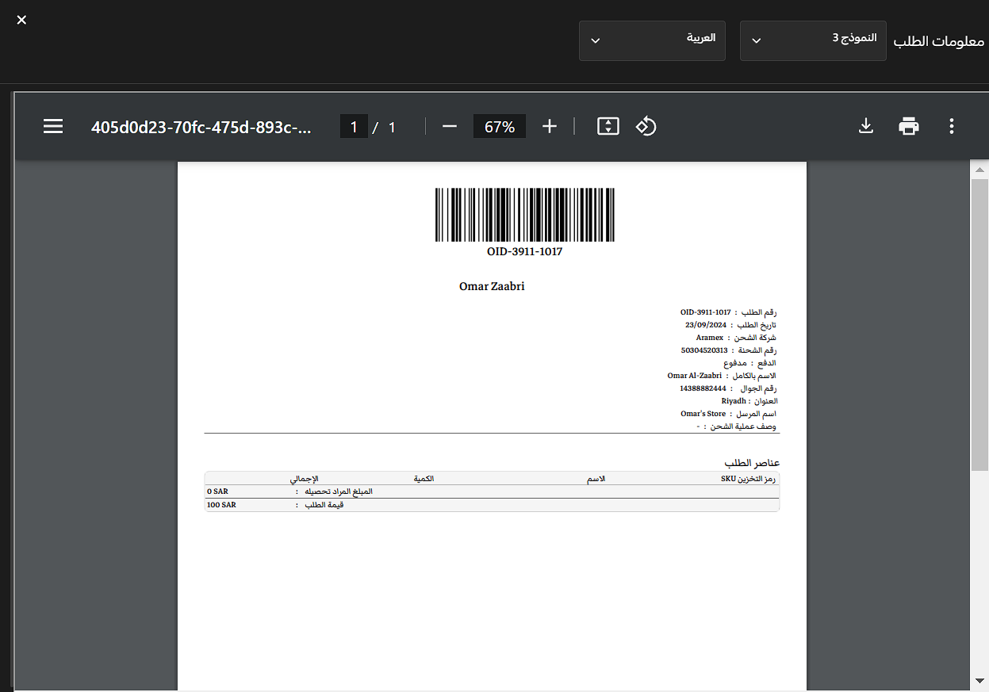Zoom in with the plus icon
This screenshot has height=692, width=989.
[550, 126]
